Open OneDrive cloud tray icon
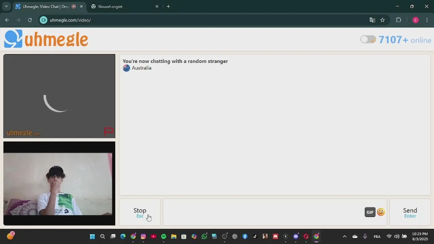 tap(355, 237)
